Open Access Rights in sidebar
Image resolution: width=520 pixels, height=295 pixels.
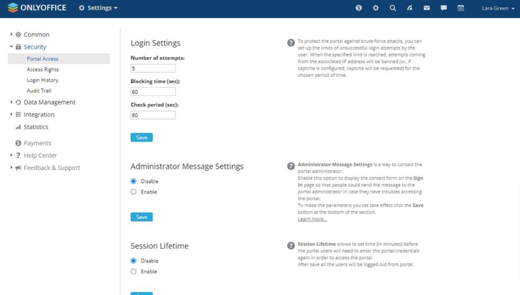[x=43, y=69]
